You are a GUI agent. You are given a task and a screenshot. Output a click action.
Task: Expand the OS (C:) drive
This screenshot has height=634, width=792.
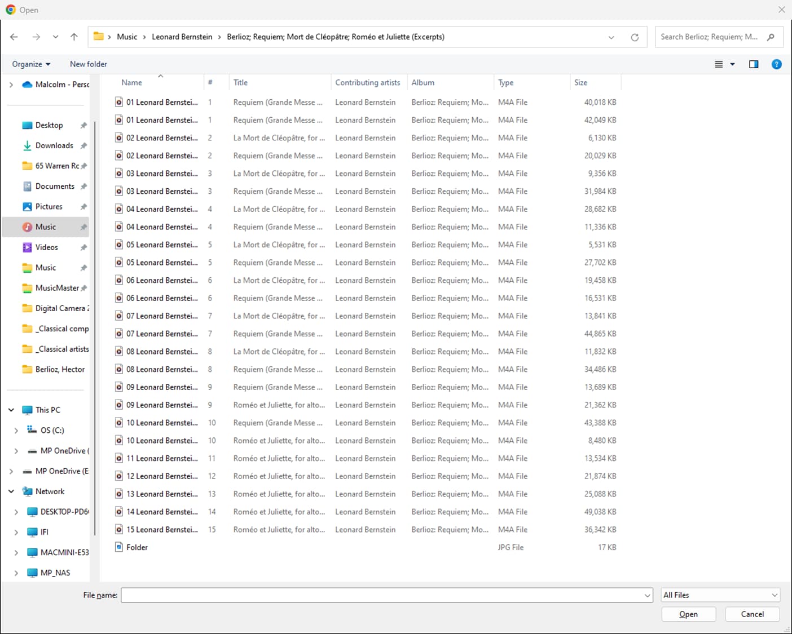16,431
